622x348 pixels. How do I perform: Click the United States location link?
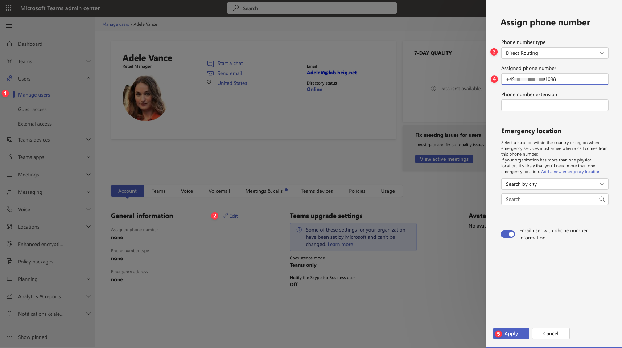pos(232,83)
